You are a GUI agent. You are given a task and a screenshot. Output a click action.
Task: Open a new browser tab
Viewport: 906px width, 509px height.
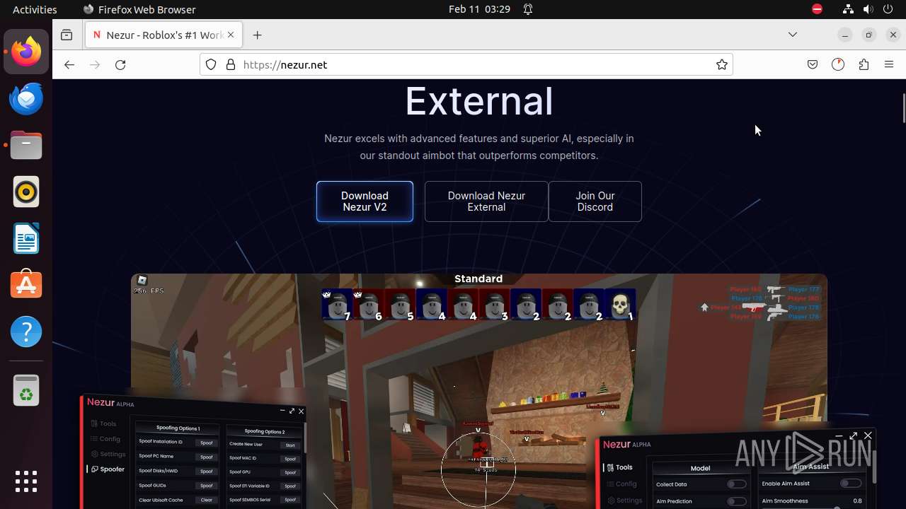[x=257, y=35]
